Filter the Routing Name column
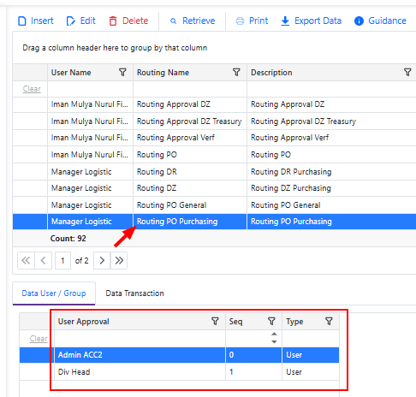This screenshot has height=397, width=416. (236, 72)
